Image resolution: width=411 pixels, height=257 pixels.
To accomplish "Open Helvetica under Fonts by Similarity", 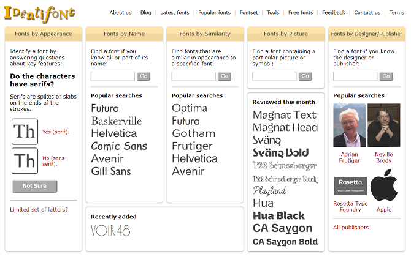I will click(194, 158).
